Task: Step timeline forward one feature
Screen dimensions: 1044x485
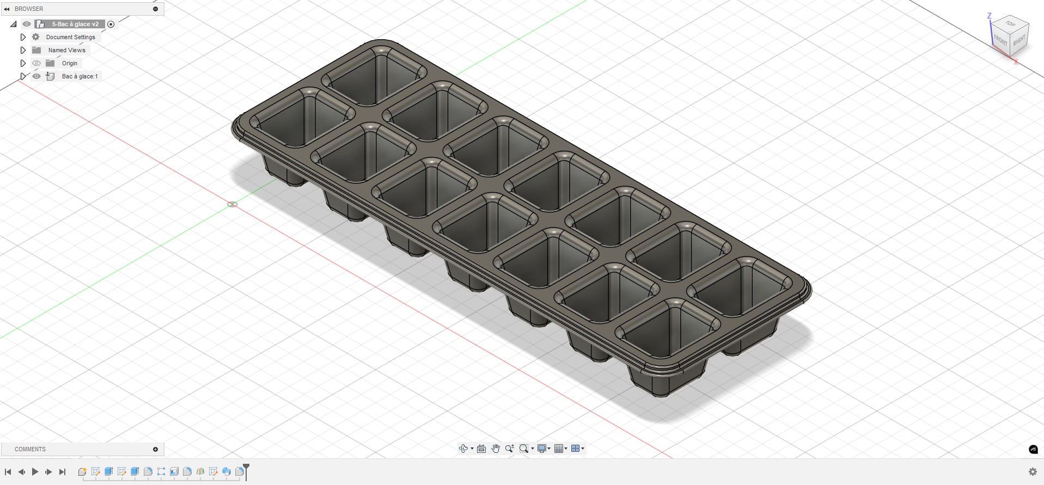Action: tap(48, 472)
